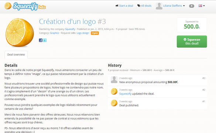The width and height of the screenshot is (216, 133).
Task: Expand the Liliana Steffens user menu
Action: (x=174, y=6)
